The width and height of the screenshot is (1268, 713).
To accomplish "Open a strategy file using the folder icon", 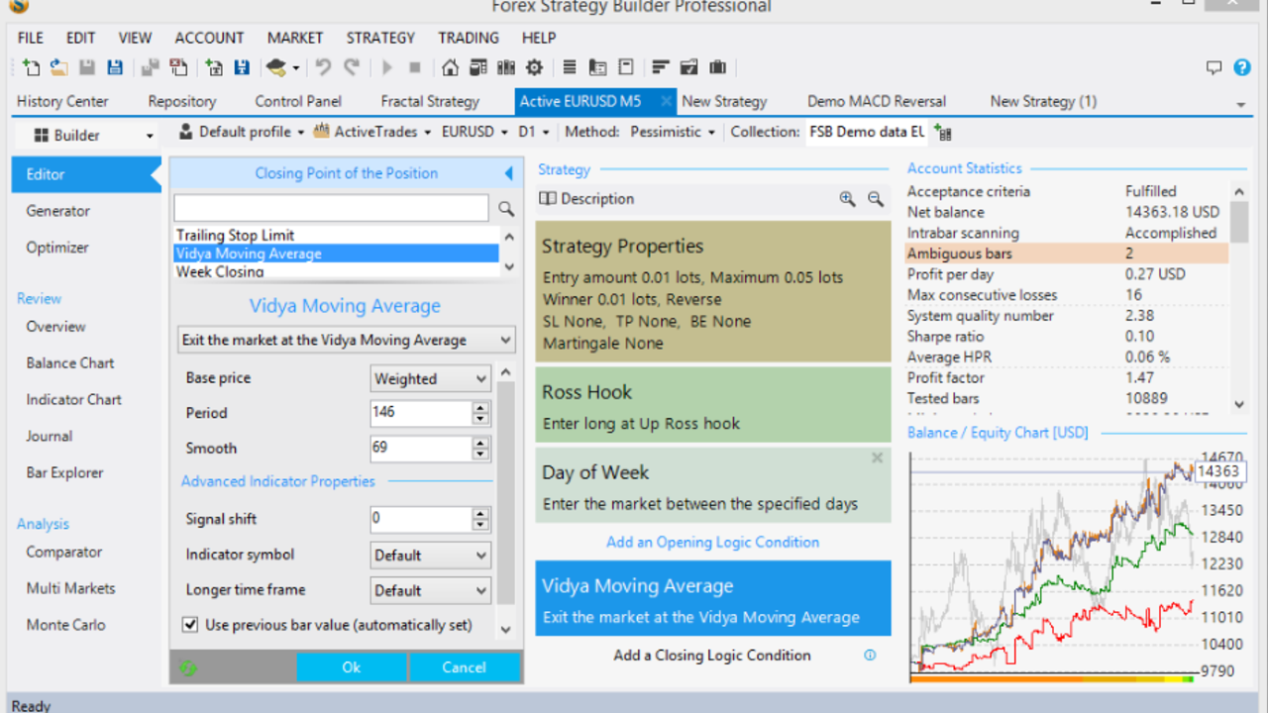I will pos(58,67).
